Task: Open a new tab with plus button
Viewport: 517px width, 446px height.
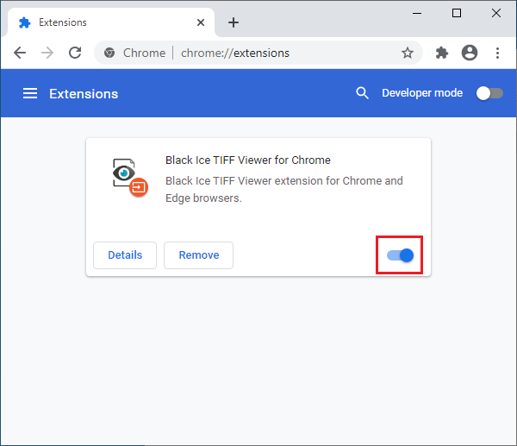Action: click(234, 22)
